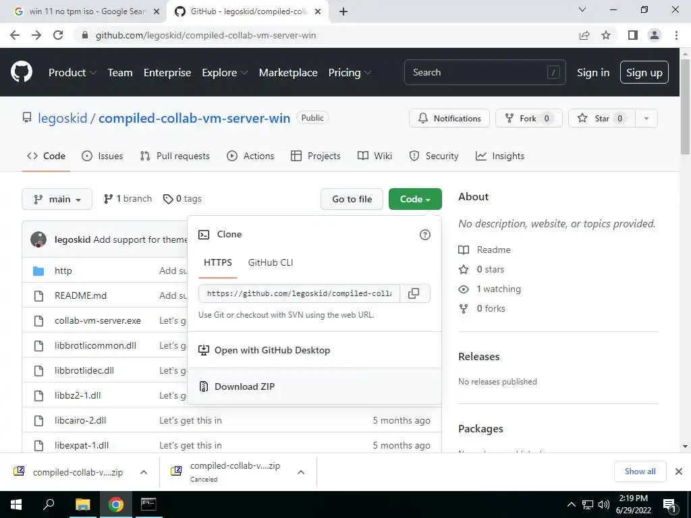Open the Wiki tab
The width and height of the screenshot is (691, 518).
pos(375,156)
